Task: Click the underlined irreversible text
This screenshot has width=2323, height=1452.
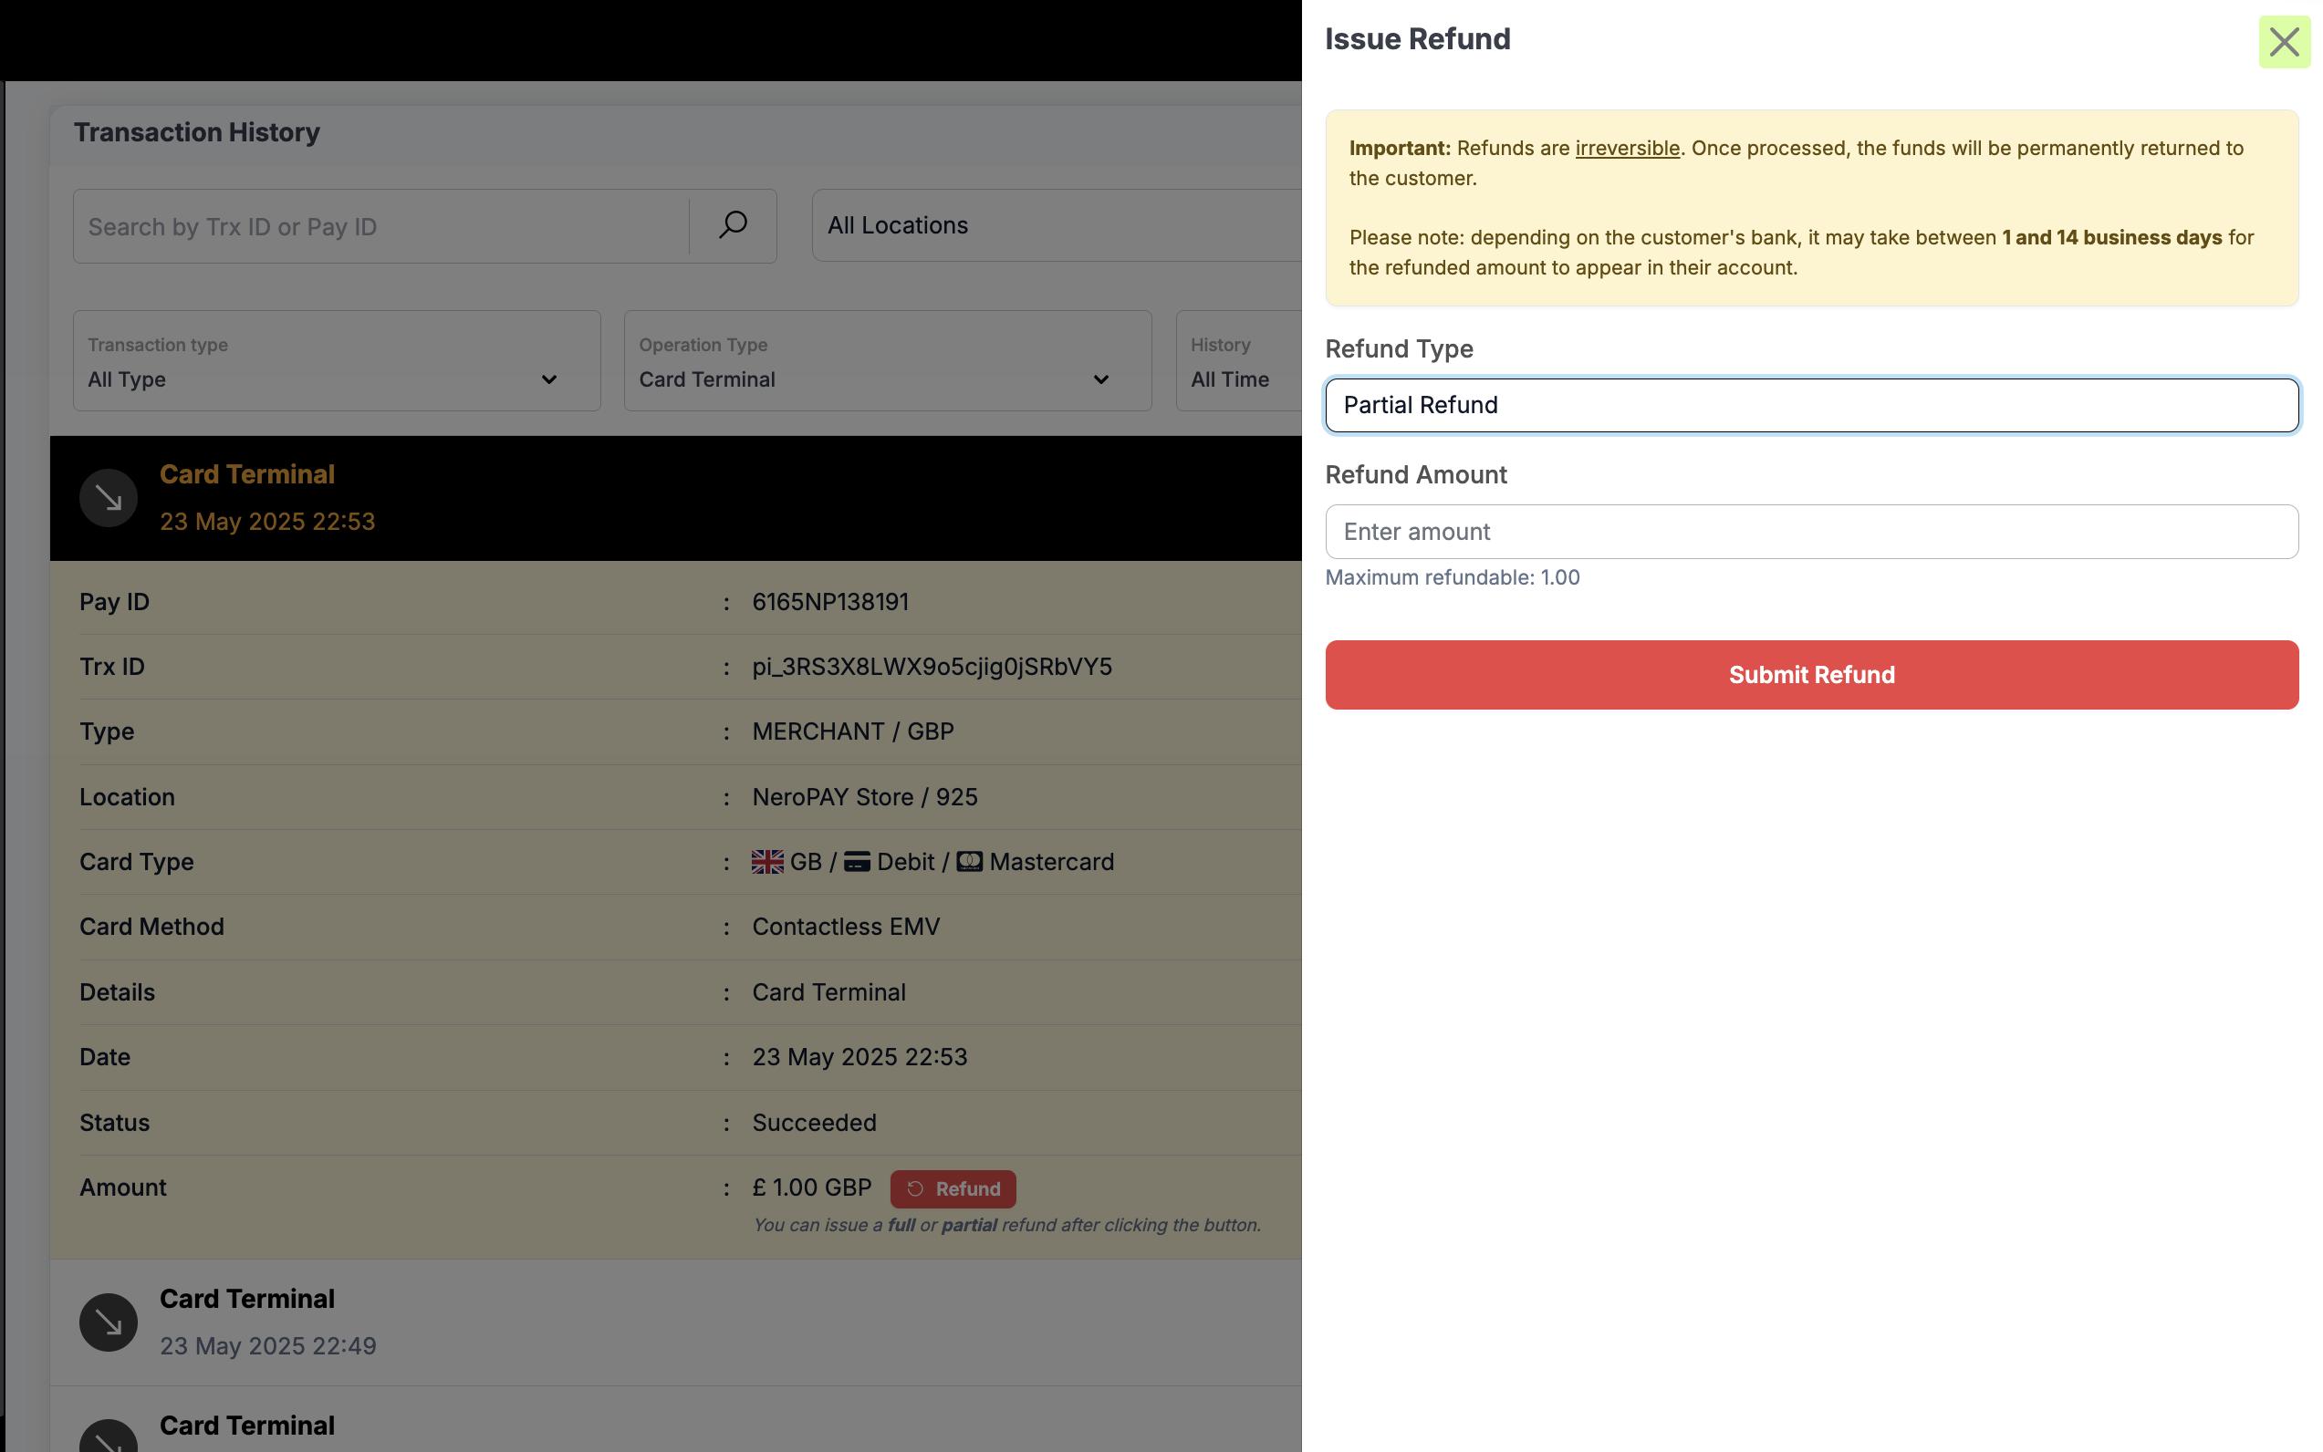Action: pyautogui.click(x=1627, y=148)
